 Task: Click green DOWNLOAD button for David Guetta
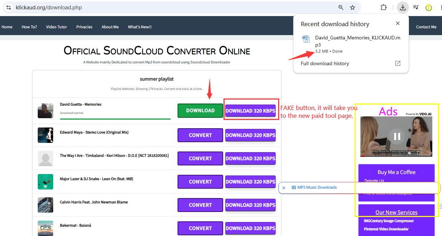click(200, 110)
